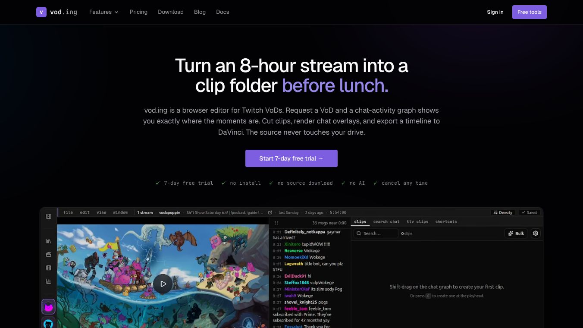Open the Docs page
The width and height of the screenshot is (583, 328).
(223, 12)
